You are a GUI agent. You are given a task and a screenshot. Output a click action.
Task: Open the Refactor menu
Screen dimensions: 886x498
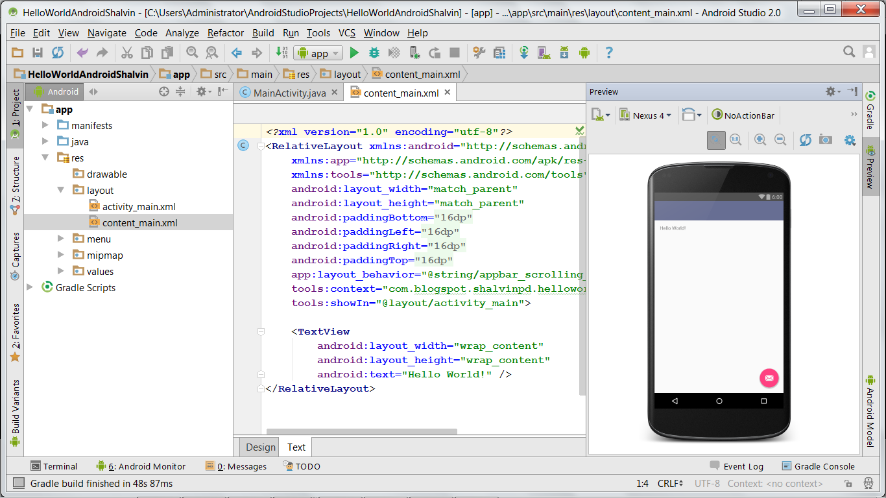225,33
